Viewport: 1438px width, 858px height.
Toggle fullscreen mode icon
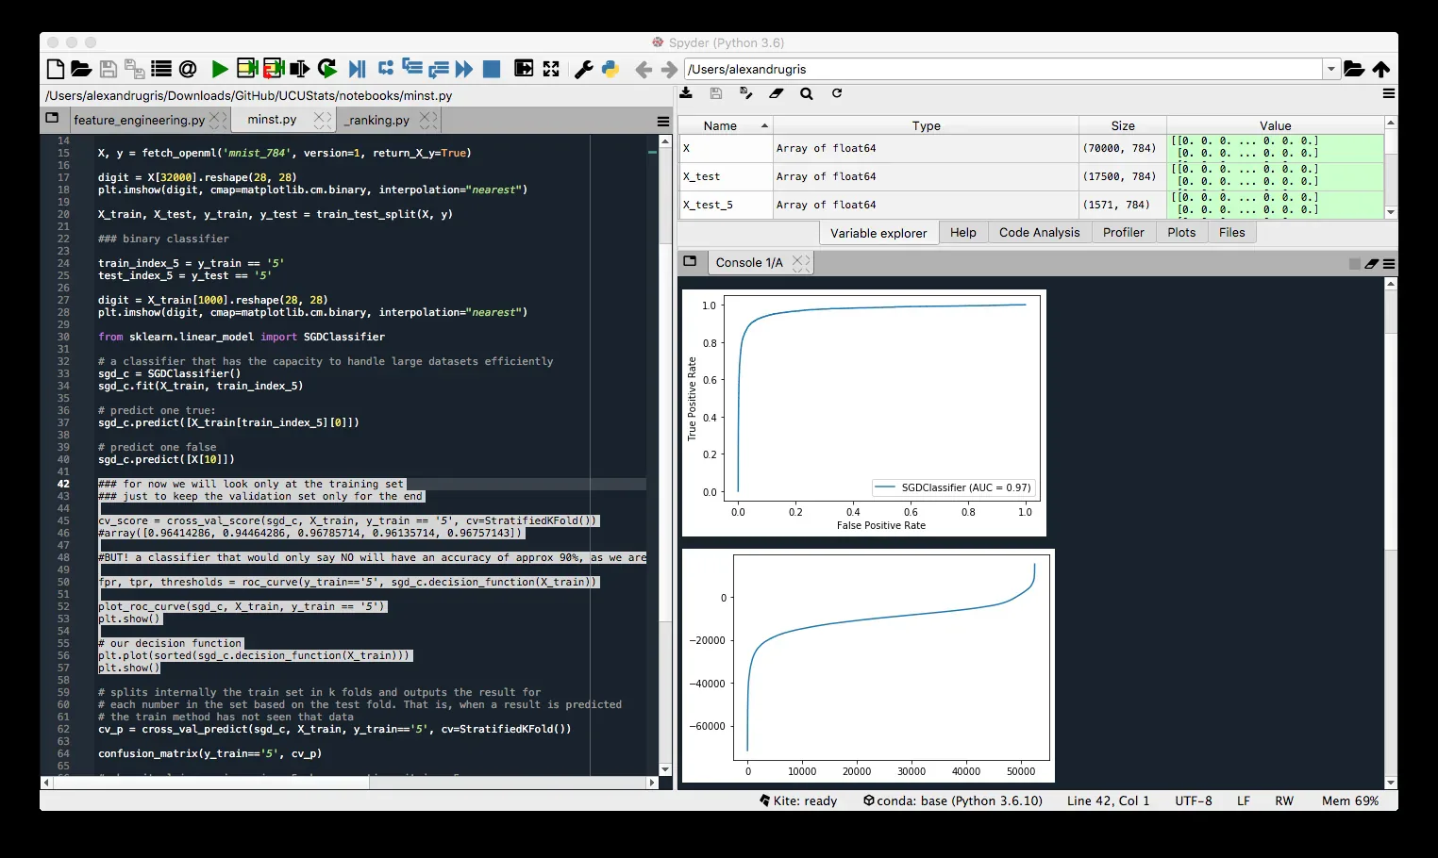551,69
